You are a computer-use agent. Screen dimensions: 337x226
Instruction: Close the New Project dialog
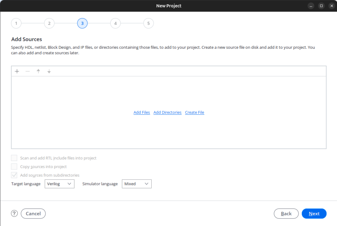tap(332, 6)
